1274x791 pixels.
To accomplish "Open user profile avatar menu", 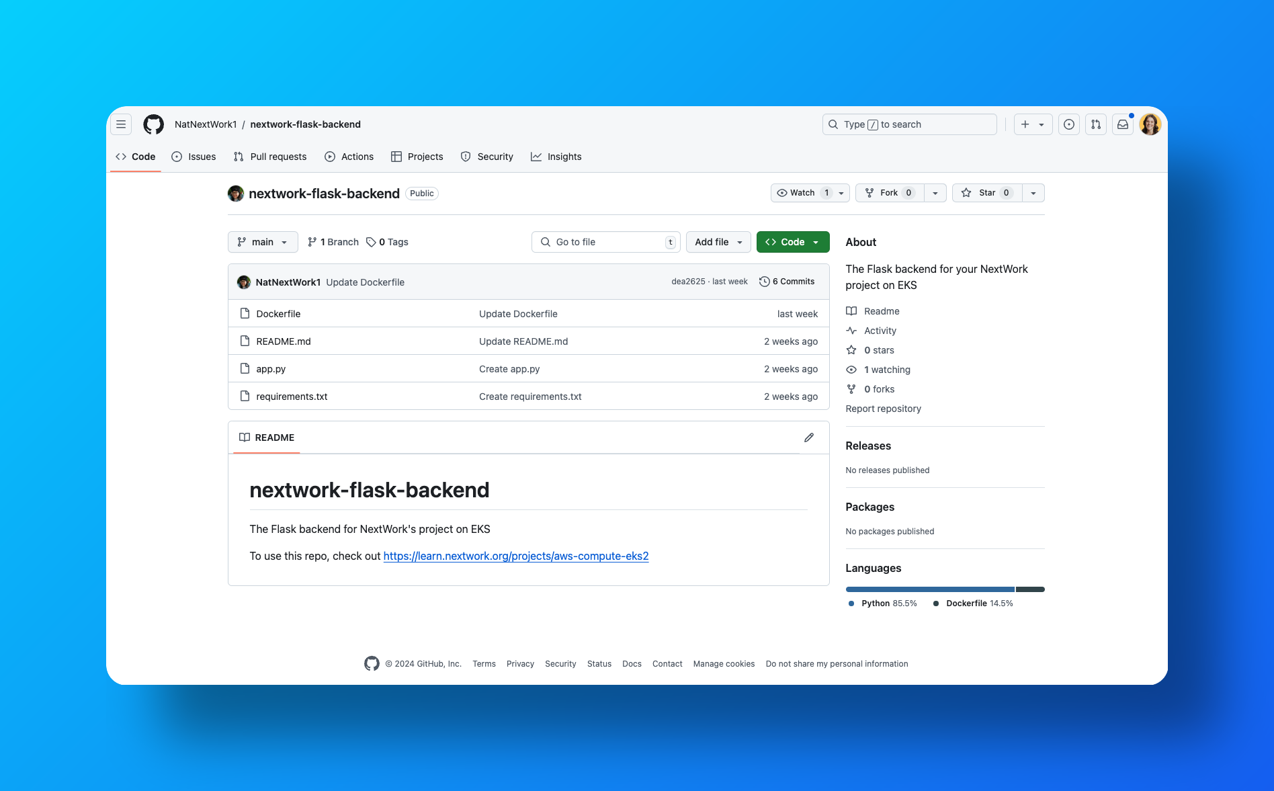I will pos(1150,124).
